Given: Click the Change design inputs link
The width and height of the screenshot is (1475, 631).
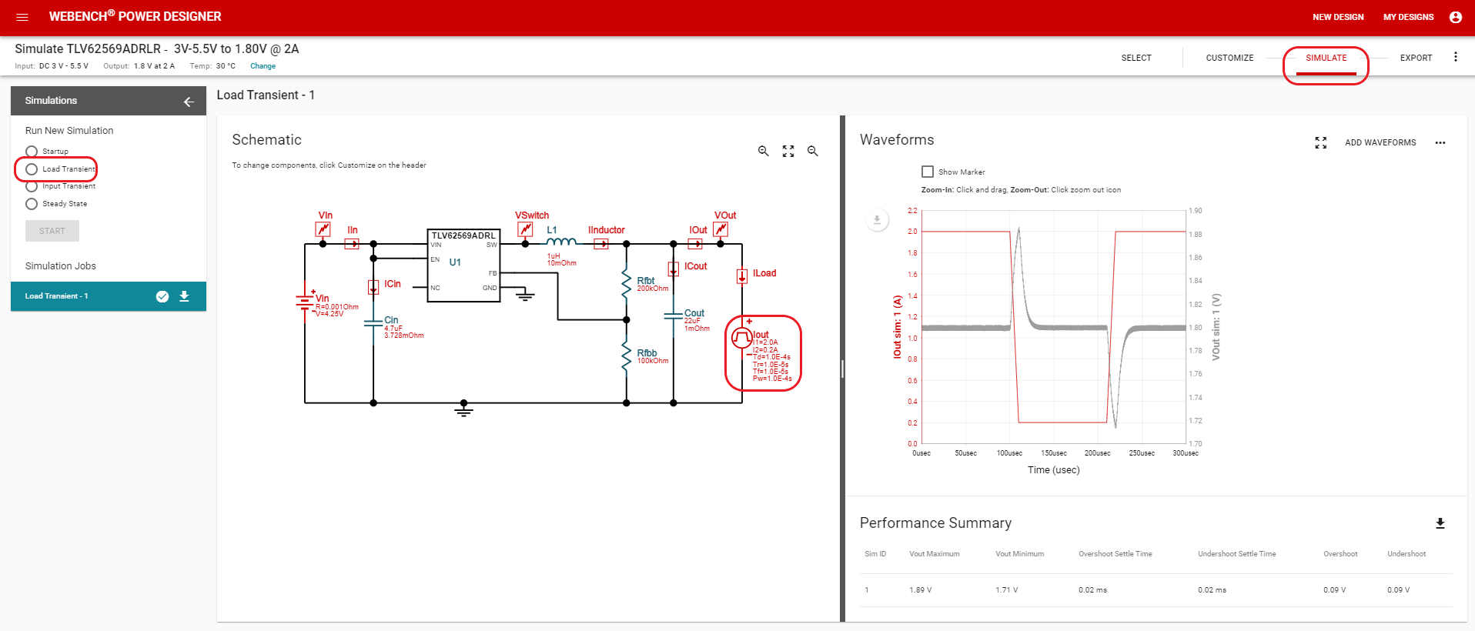Looking at the screenshot, I should coord(263,66).
